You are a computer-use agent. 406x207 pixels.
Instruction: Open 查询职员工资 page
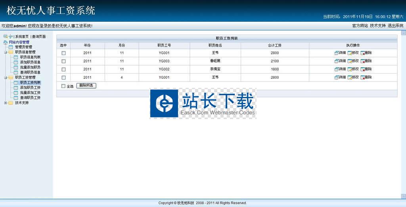[30, 98]
